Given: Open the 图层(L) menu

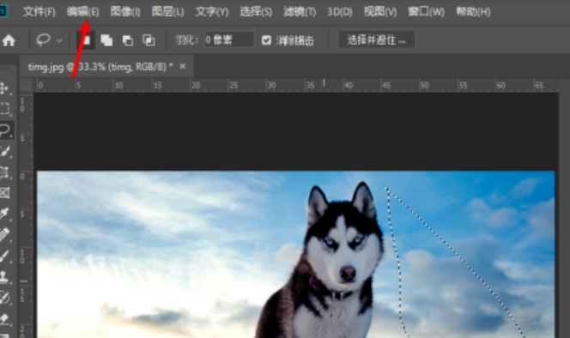Looking at the screenshot, I should coord(167,12).
